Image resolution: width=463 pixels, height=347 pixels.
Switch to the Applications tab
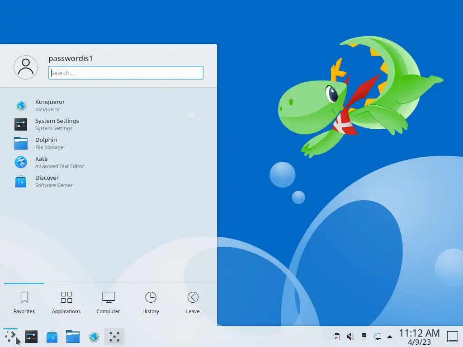66,302
